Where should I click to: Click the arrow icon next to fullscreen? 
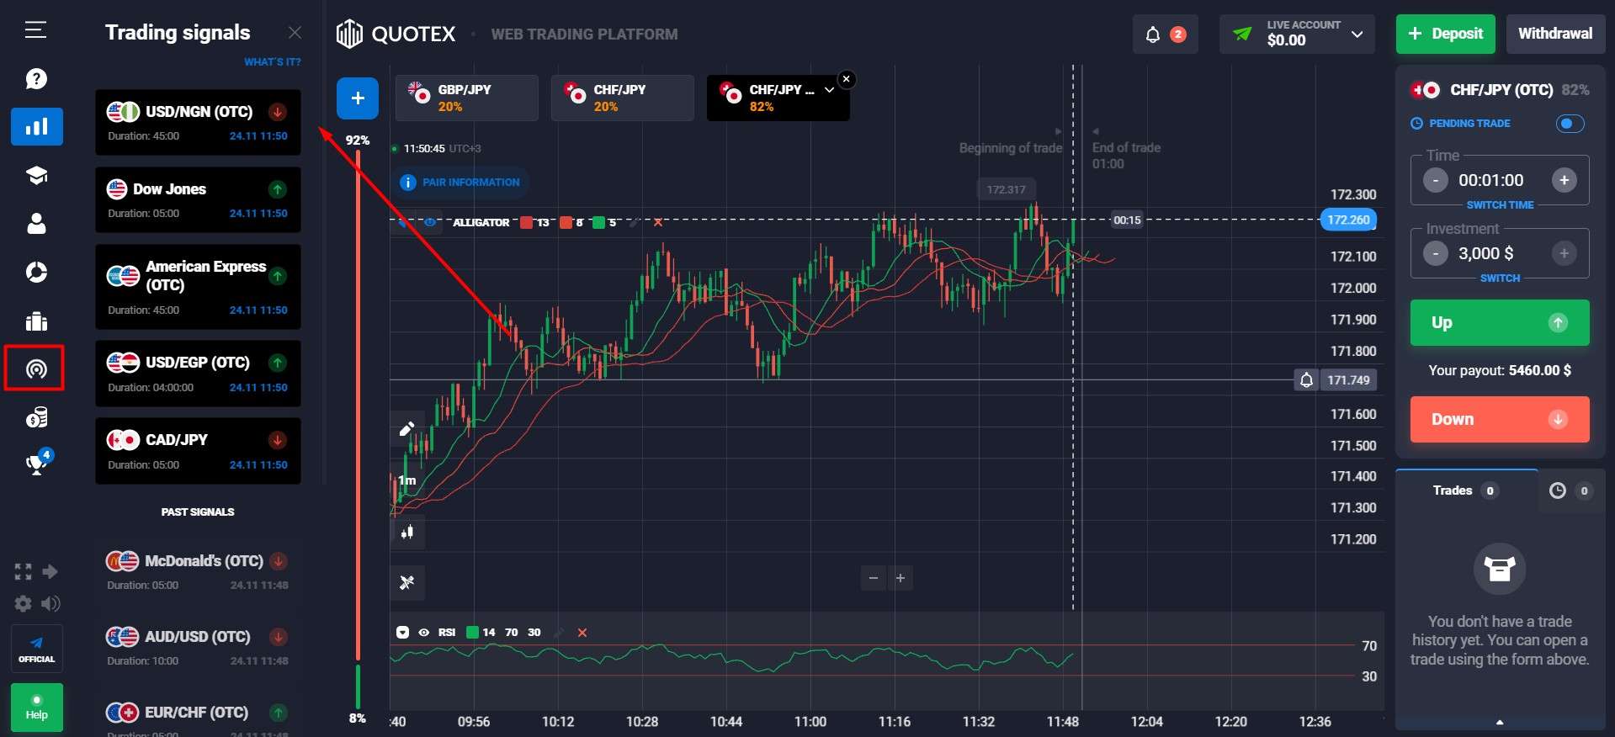coord(50,572)
